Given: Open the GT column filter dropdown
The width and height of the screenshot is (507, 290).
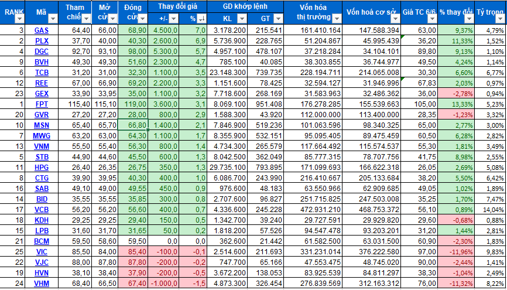Looking at the screenshot, I should 278,19.
